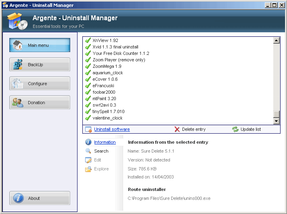Screen dimensions: 287x214
Task: Click the Donation people icon
Action: tap(18, 102)
